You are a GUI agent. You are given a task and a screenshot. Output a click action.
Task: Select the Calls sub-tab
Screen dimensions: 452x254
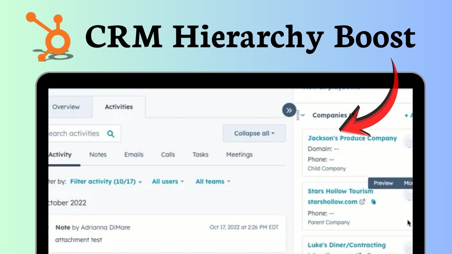tap(168, 155)
